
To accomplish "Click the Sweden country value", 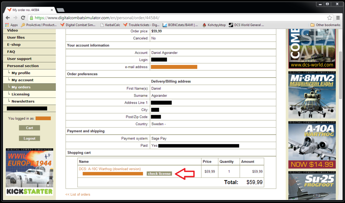I will [x=158, y=124].
